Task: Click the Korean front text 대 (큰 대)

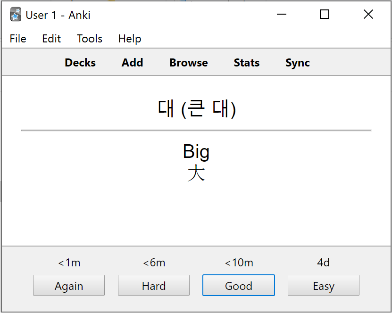Action: click(x=197, y=109)
